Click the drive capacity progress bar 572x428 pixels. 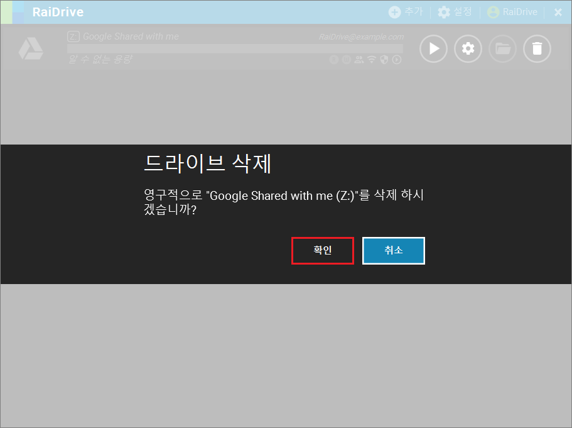pyautogui.click(x=235, y=48)
